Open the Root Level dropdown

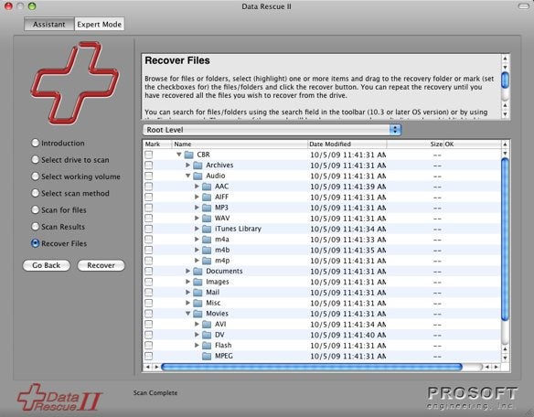[x=272, y=130]
